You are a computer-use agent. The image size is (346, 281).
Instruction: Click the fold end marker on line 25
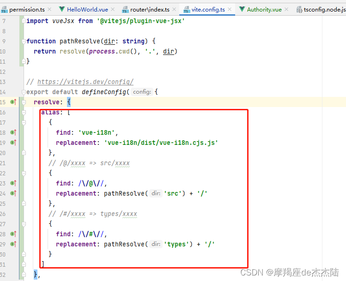pos(24,203)
